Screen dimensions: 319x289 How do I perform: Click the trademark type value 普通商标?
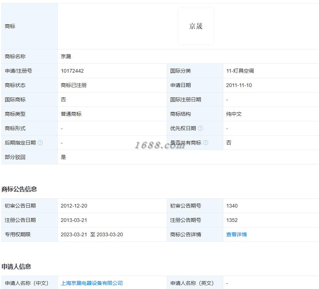pyautogui.click(x=71, y=114)
